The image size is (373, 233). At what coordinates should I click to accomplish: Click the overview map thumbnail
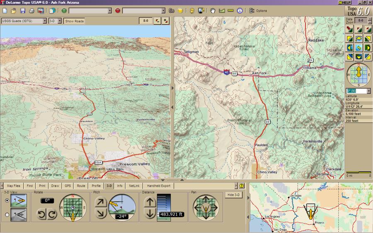tap(310, 207)
